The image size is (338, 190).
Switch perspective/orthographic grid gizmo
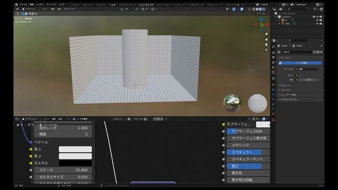(266, 50)
